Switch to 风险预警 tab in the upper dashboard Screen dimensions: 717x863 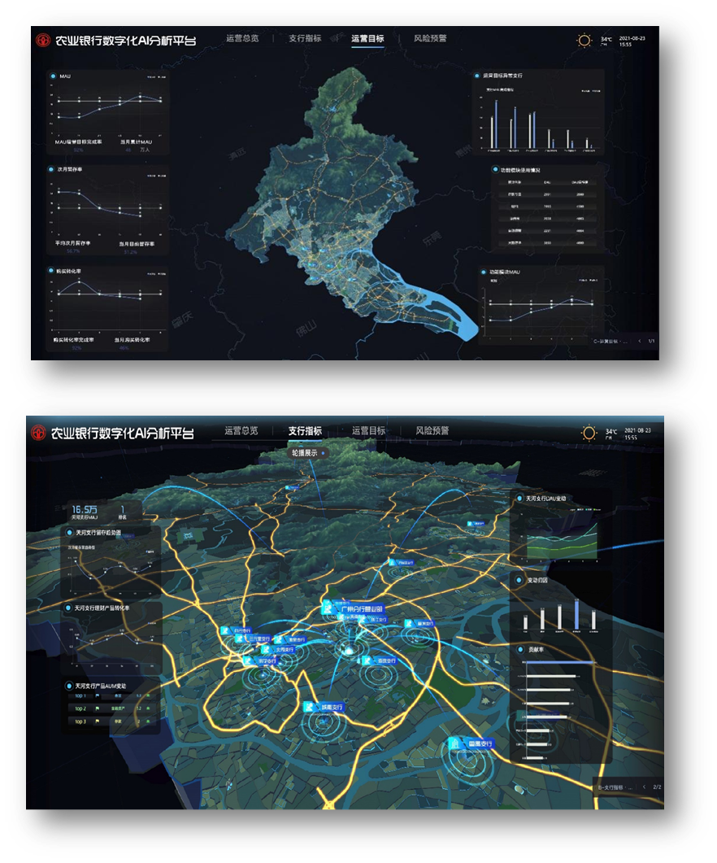pyautogui.click(x=429, y=38)
